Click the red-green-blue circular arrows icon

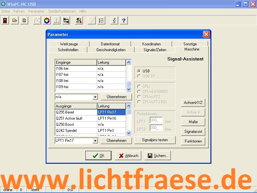coord(47,21)
